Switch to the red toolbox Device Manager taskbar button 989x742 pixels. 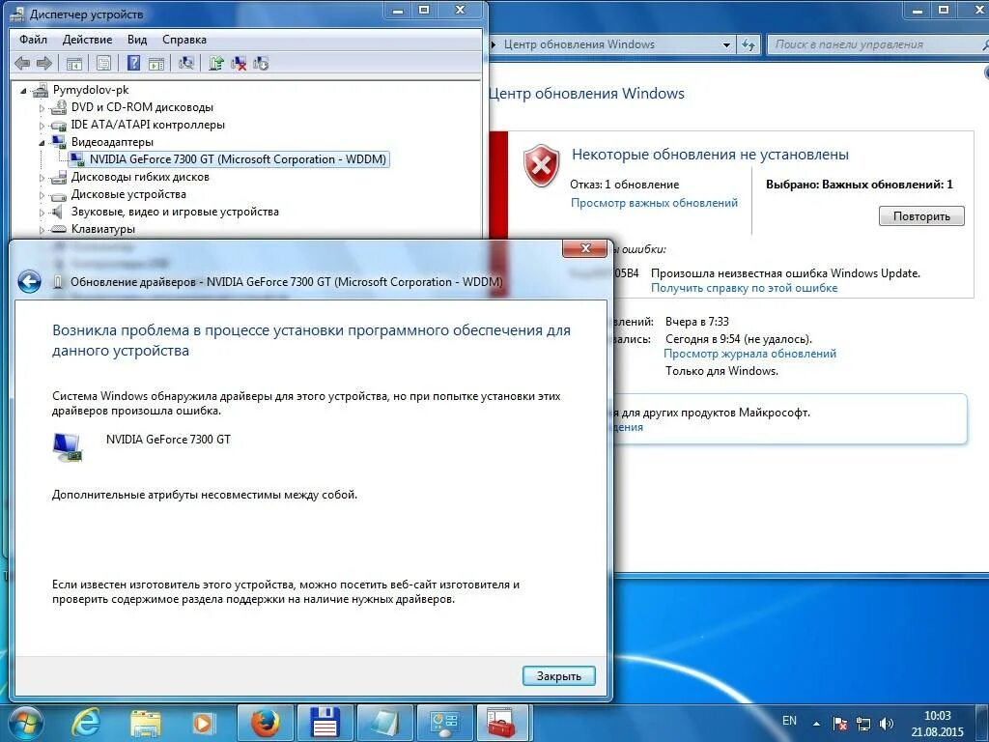click(x=501, y=723)
